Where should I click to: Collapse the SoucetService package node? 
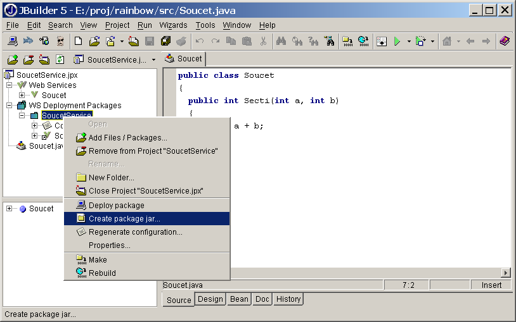click(x=22, y=115)
